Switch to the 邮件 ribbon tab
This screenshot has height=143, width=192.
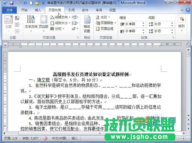click(x=85, y=10)
